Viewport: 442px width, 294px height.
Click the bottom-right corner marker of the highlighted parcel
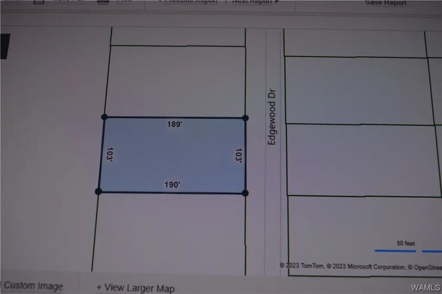(x=245, y=193)
